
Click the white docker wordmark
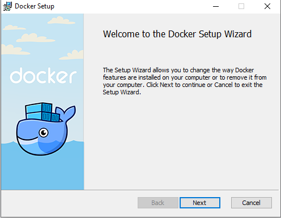pyautogui.click(x=43, y=76)
